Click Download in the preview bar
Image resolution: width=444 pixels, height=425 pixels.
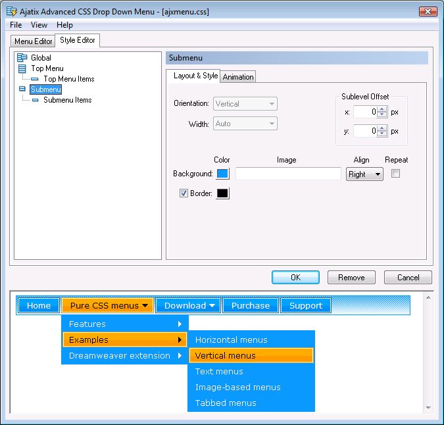(188, 305)
